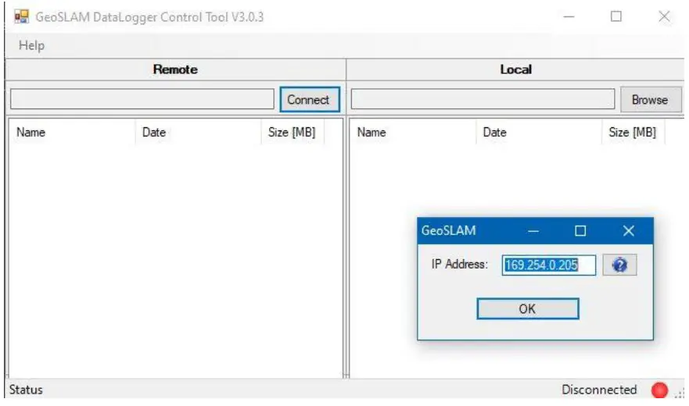
Task: Sort Remote list by Size [MB] column
Action: tap(292, 132)
